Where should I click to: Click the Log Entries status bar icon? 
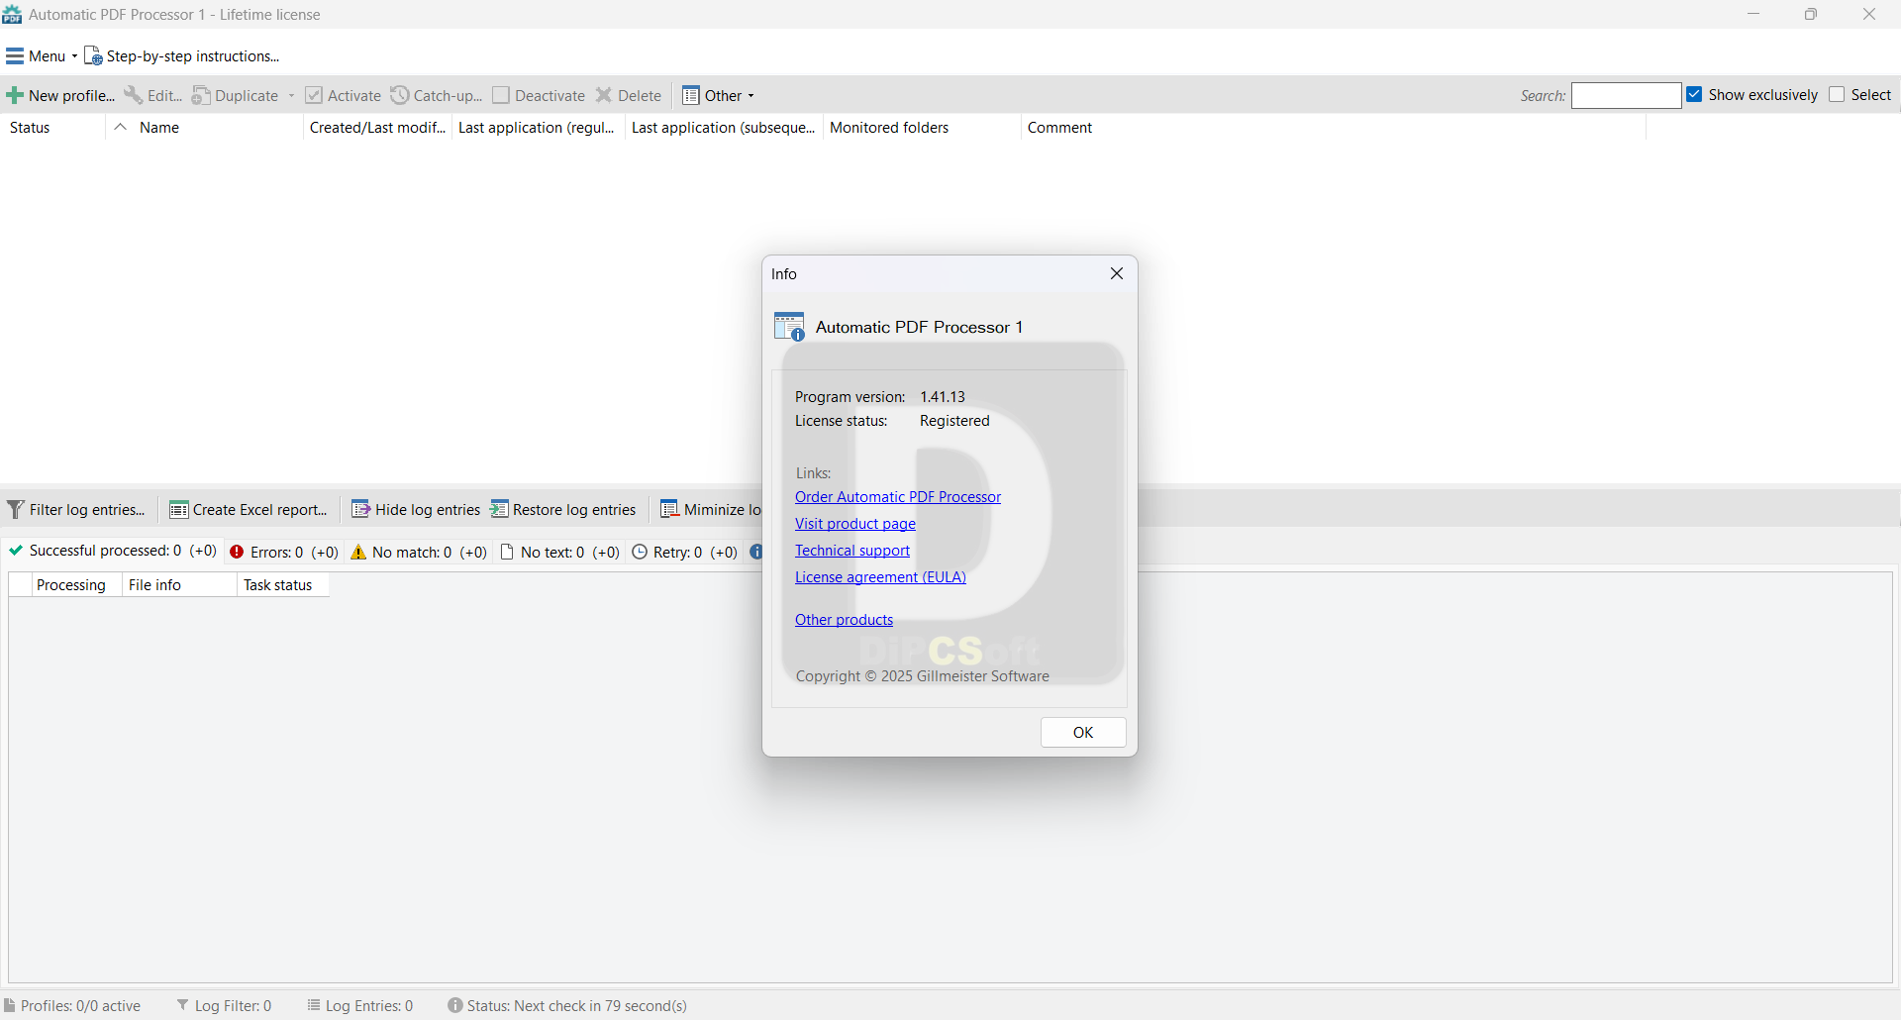[314, 1005]
